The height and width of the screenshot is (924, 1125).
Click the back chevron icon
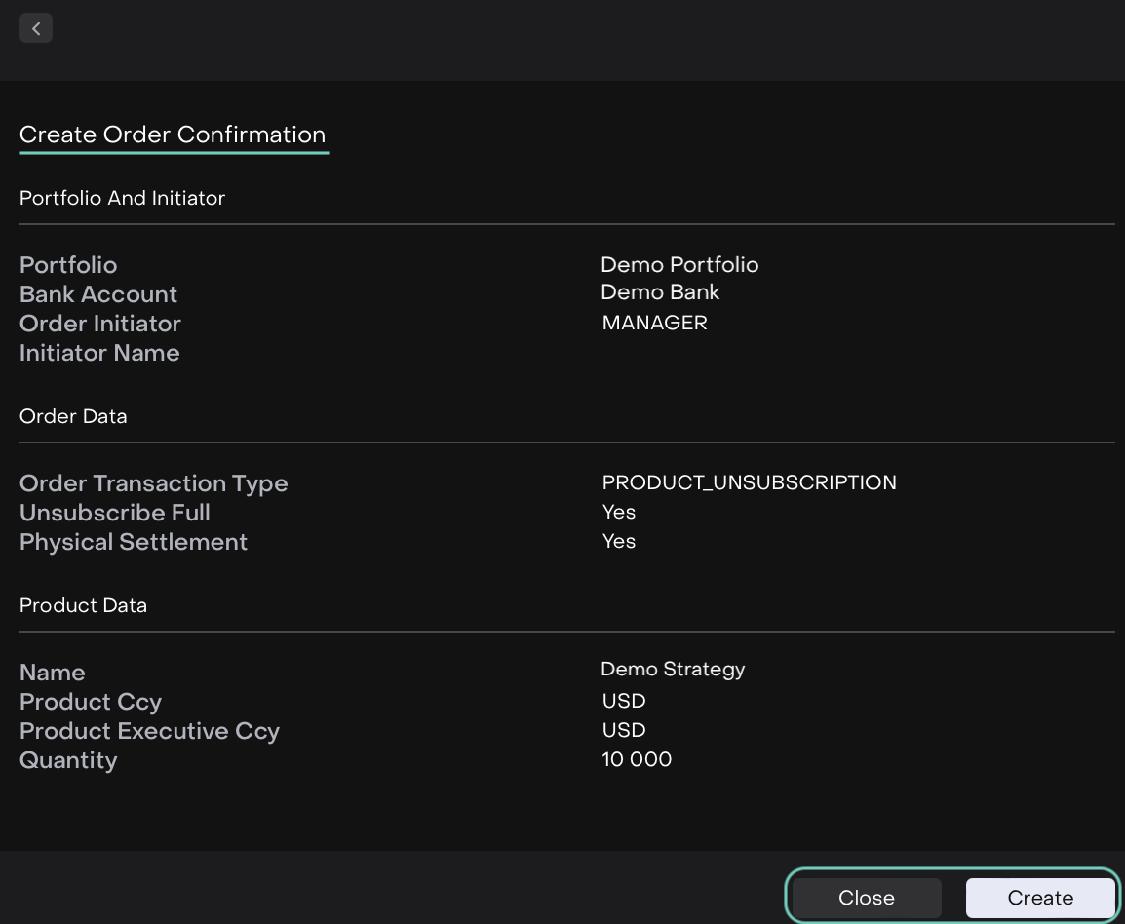pos(36,28)
